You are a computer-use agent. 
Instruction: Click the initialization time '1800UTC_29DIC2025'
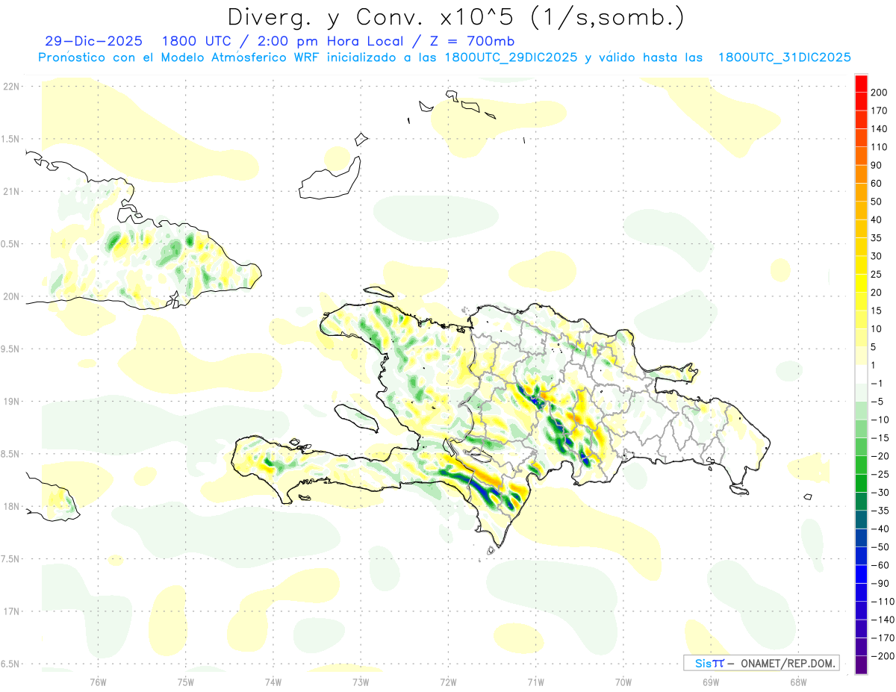(511, 57)
